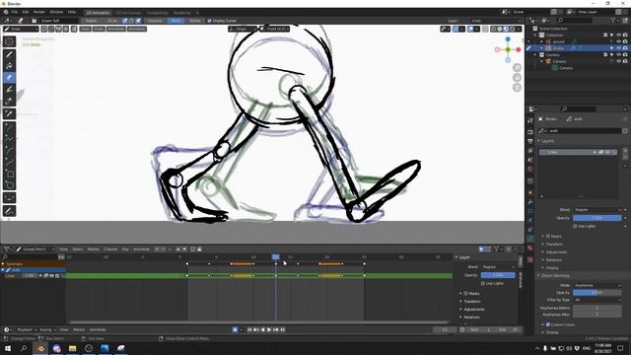Image resolution: width=631 pixels, height=355 pixels.
Task: Open the Playback menu in timeline footer
Action: (27, 329)
